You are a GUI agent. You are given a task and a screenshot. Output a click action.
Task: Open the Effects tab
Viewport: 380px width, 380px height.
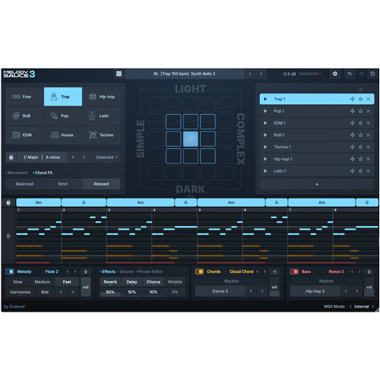109,271
